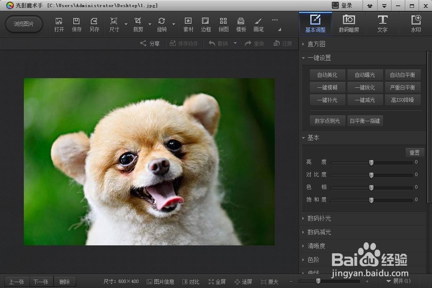The width and height of the screenshot is (432, 288).
Task: Open the 尺寸 resize tool
Action: click(x=114, y=25)
